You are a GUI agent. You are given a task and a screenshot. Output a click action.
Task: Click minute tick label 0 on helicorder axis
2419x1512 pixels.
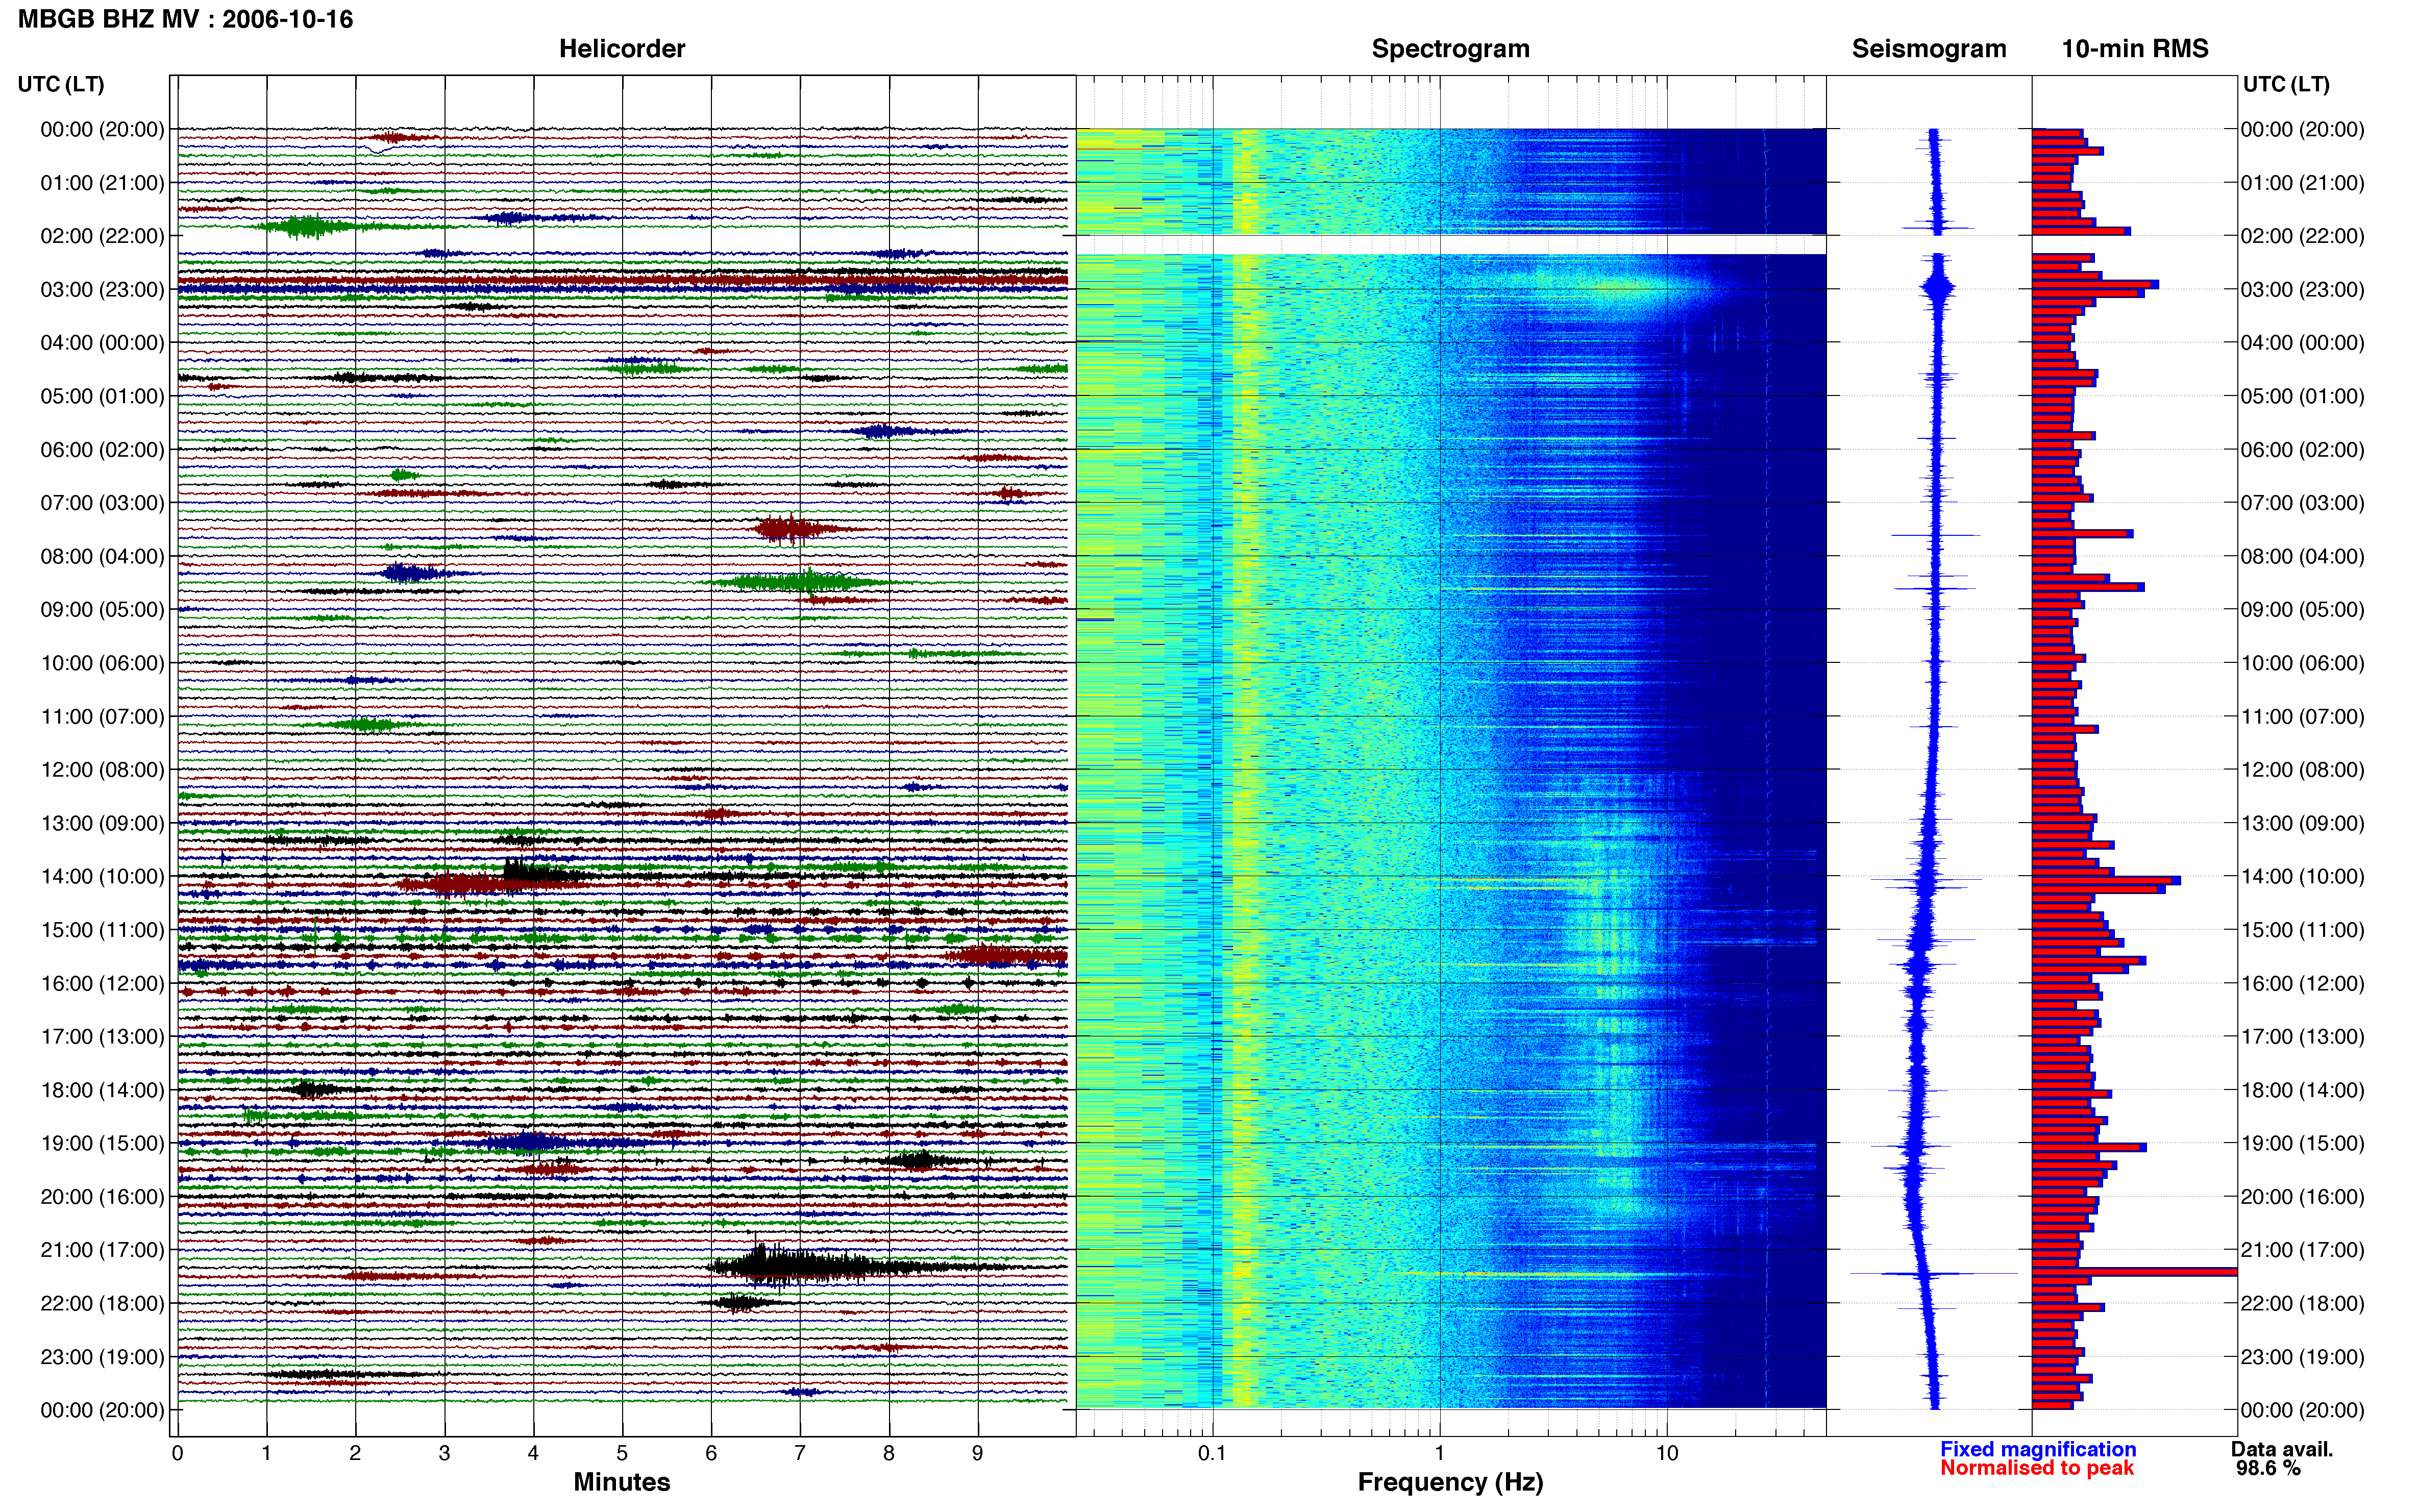pyautogui.click(x=177, y=1453)
